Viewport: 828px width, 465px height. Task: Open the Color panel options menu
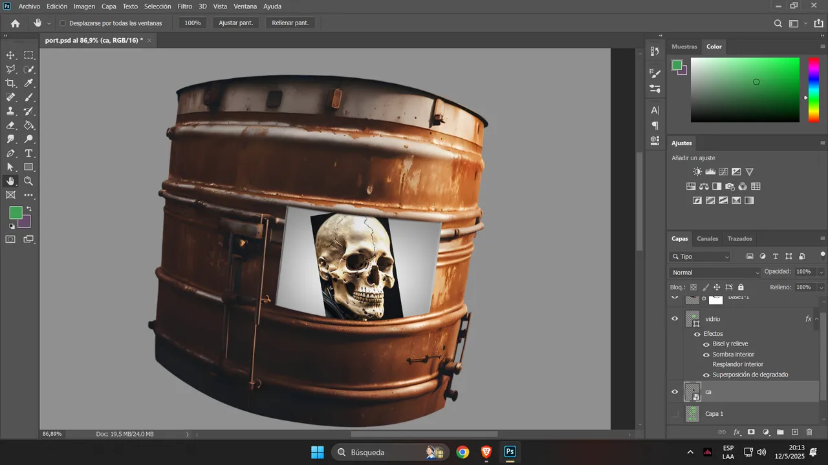pyautogui.click(x=823, y=47)
